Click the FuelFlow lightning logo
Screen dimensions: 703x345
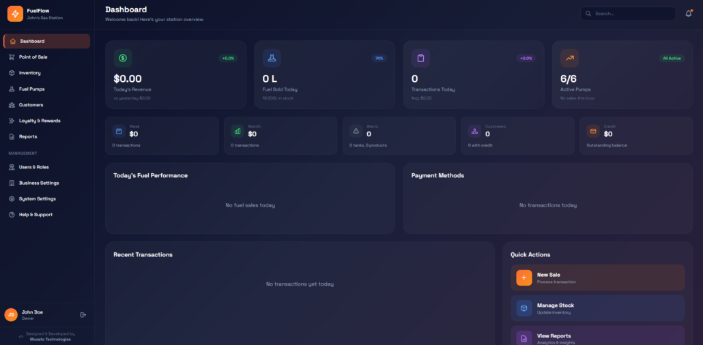(x=15, y=14)
